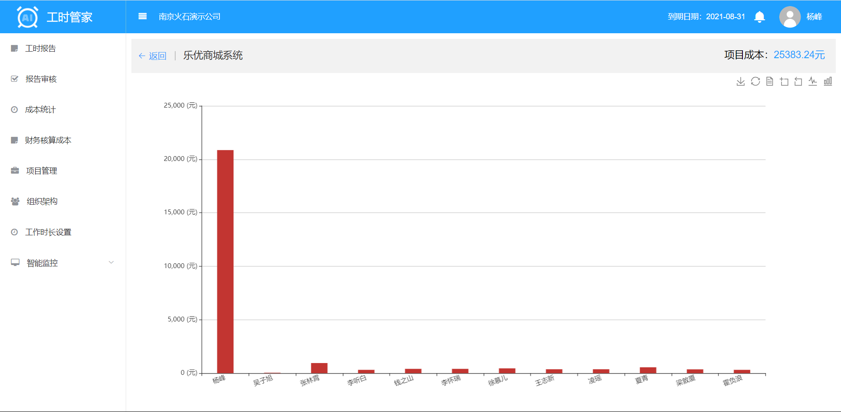841x412 pixels.
Task: Download the chart as an image
Action: [741, 81]
